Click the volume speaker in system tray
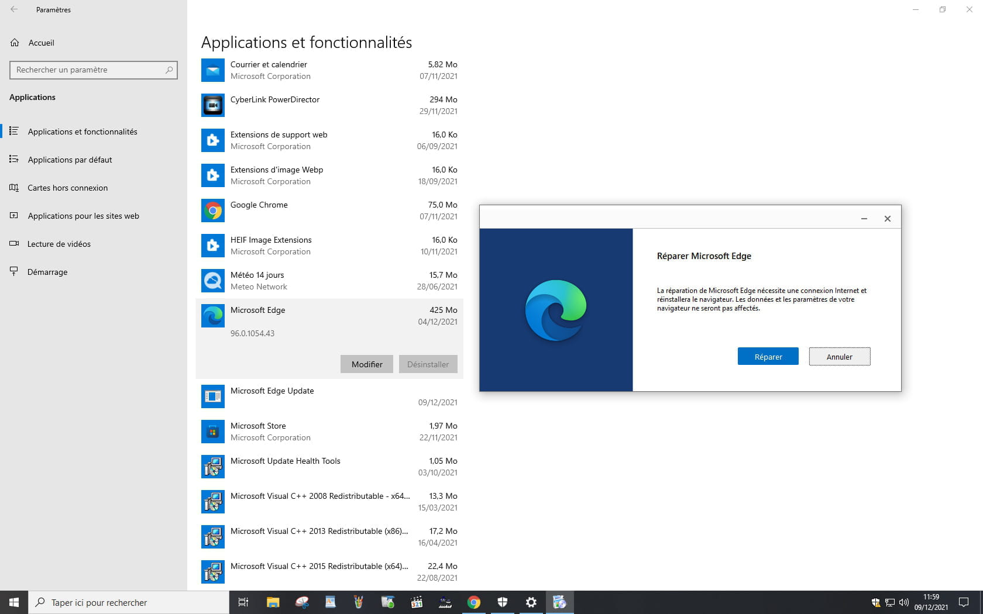The image size is (983, 614). (903, 602)
